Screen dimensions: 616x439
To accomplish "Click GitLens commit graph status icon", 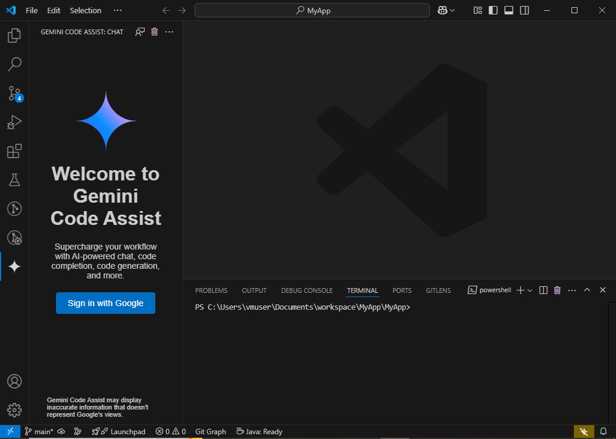I will [78, 432].
